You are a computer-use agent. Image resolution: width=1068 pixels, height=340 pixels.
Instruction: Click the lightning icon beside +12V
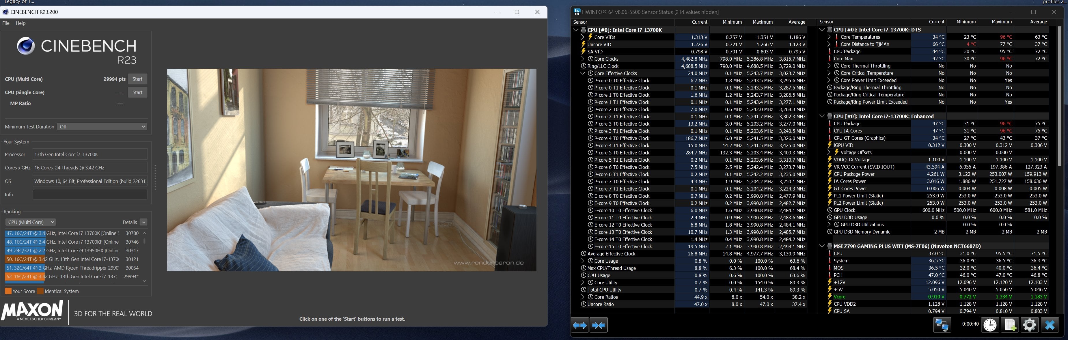(x=830, y=282)
